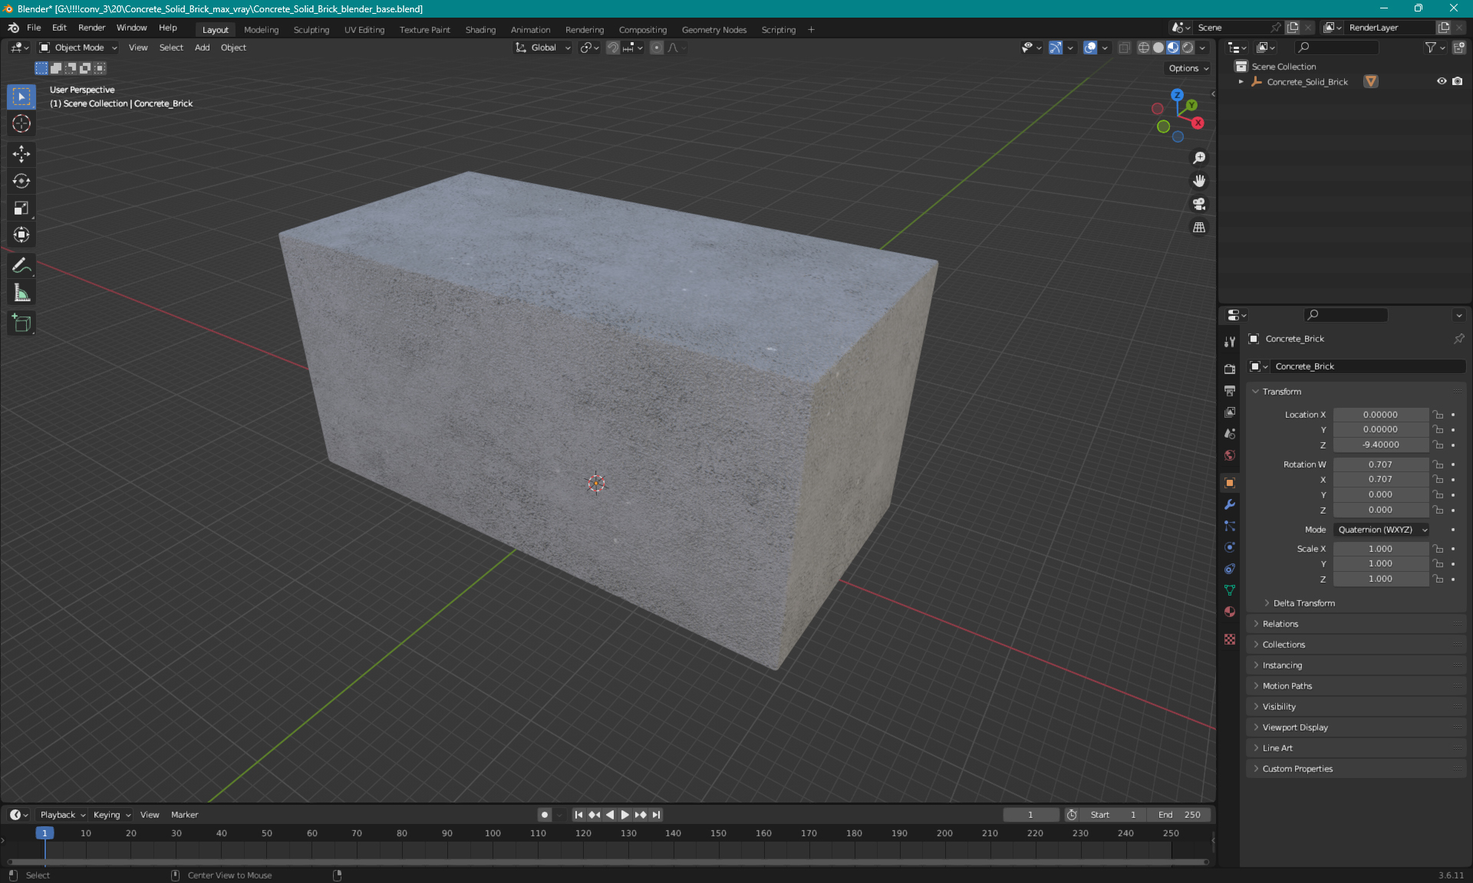Activate the Move tool
1473x883 pixels.
pos(21,154)
